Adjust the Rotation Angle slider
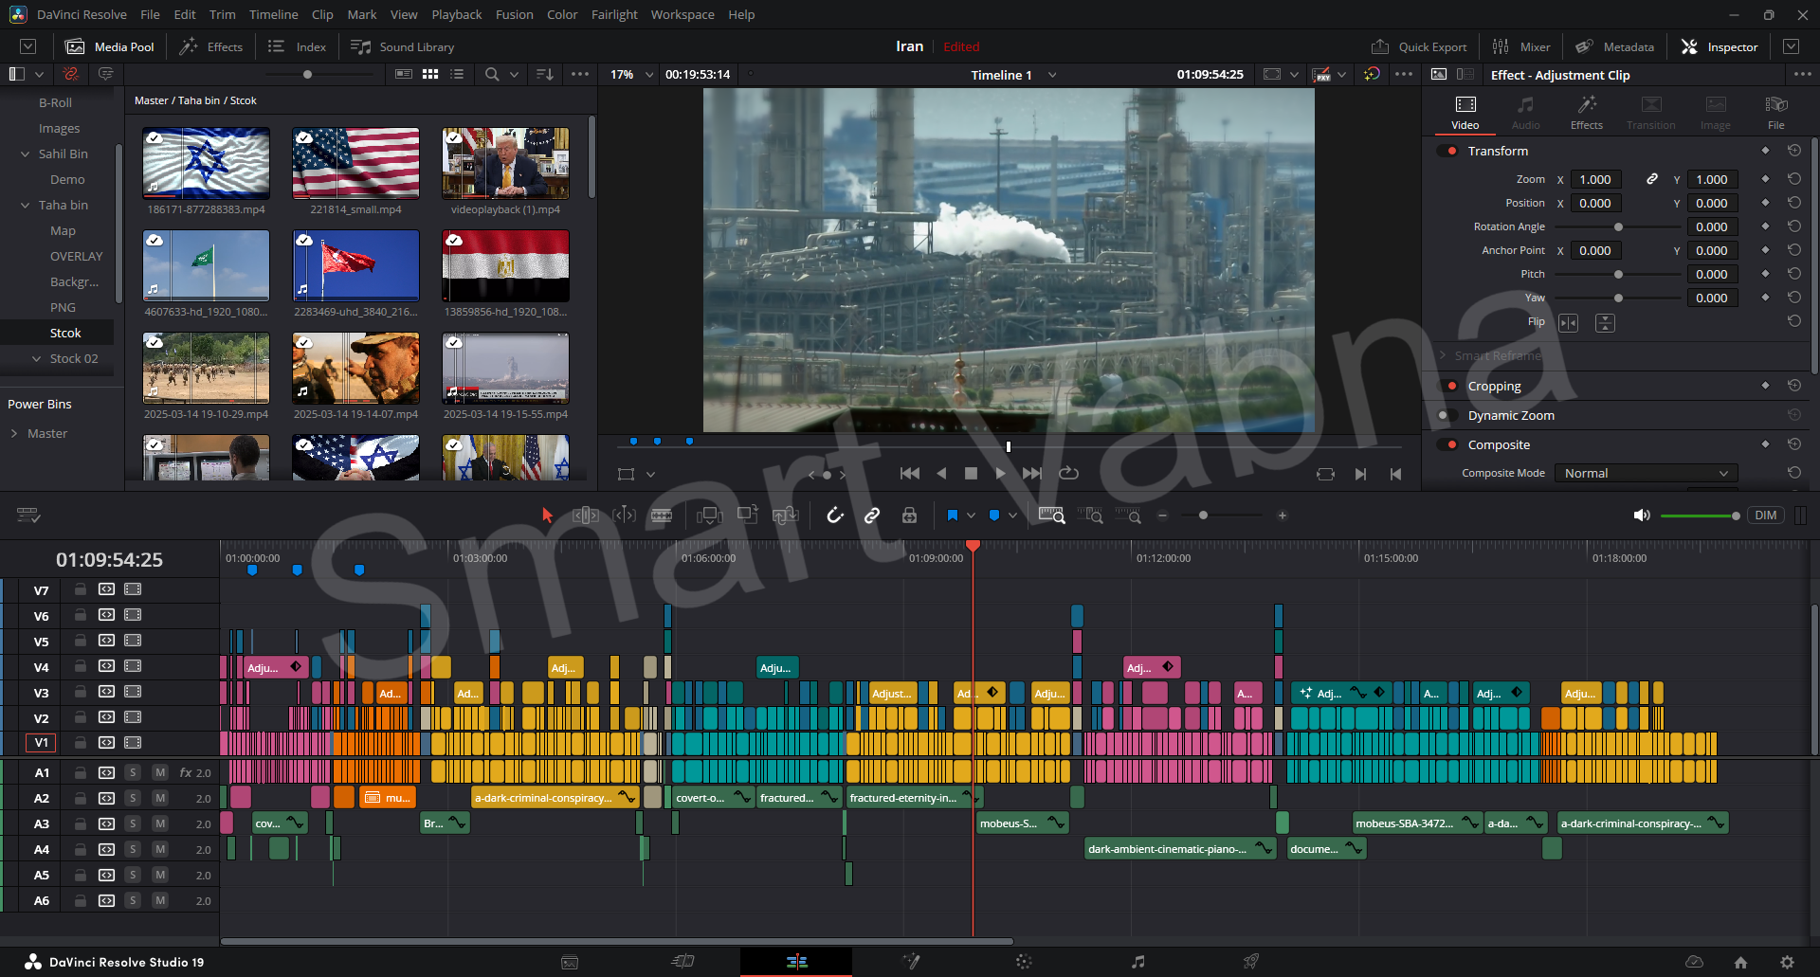The height and width of the screenshot is (977, 1820). tap(1617, 226)
